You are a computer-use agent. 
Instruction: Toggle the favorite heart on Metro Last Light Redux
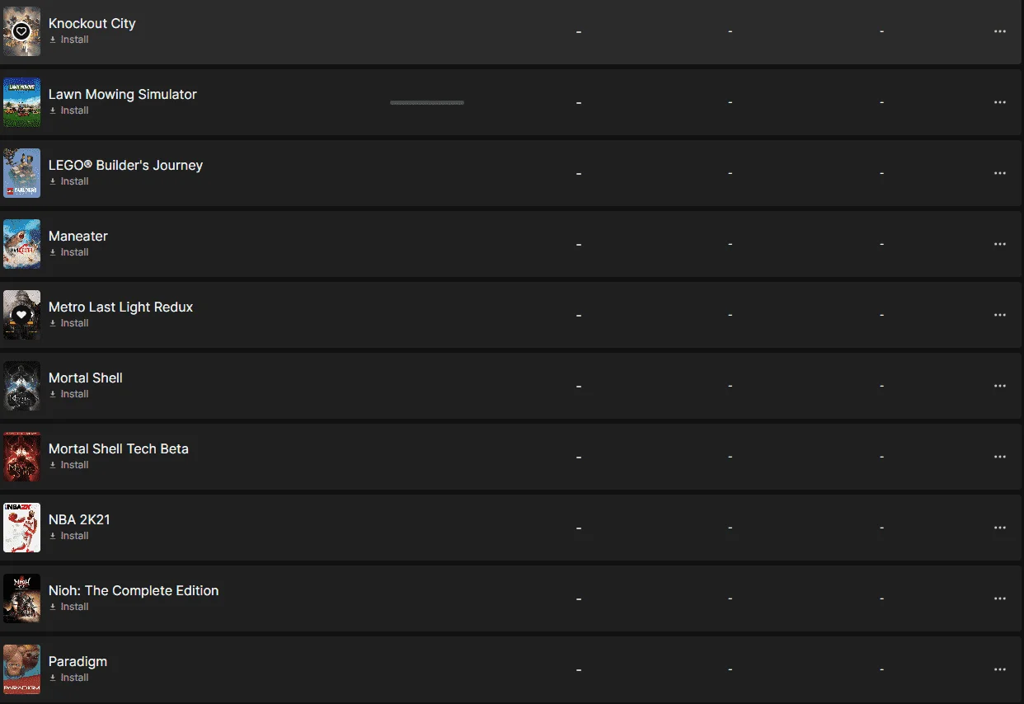[21, 315]
